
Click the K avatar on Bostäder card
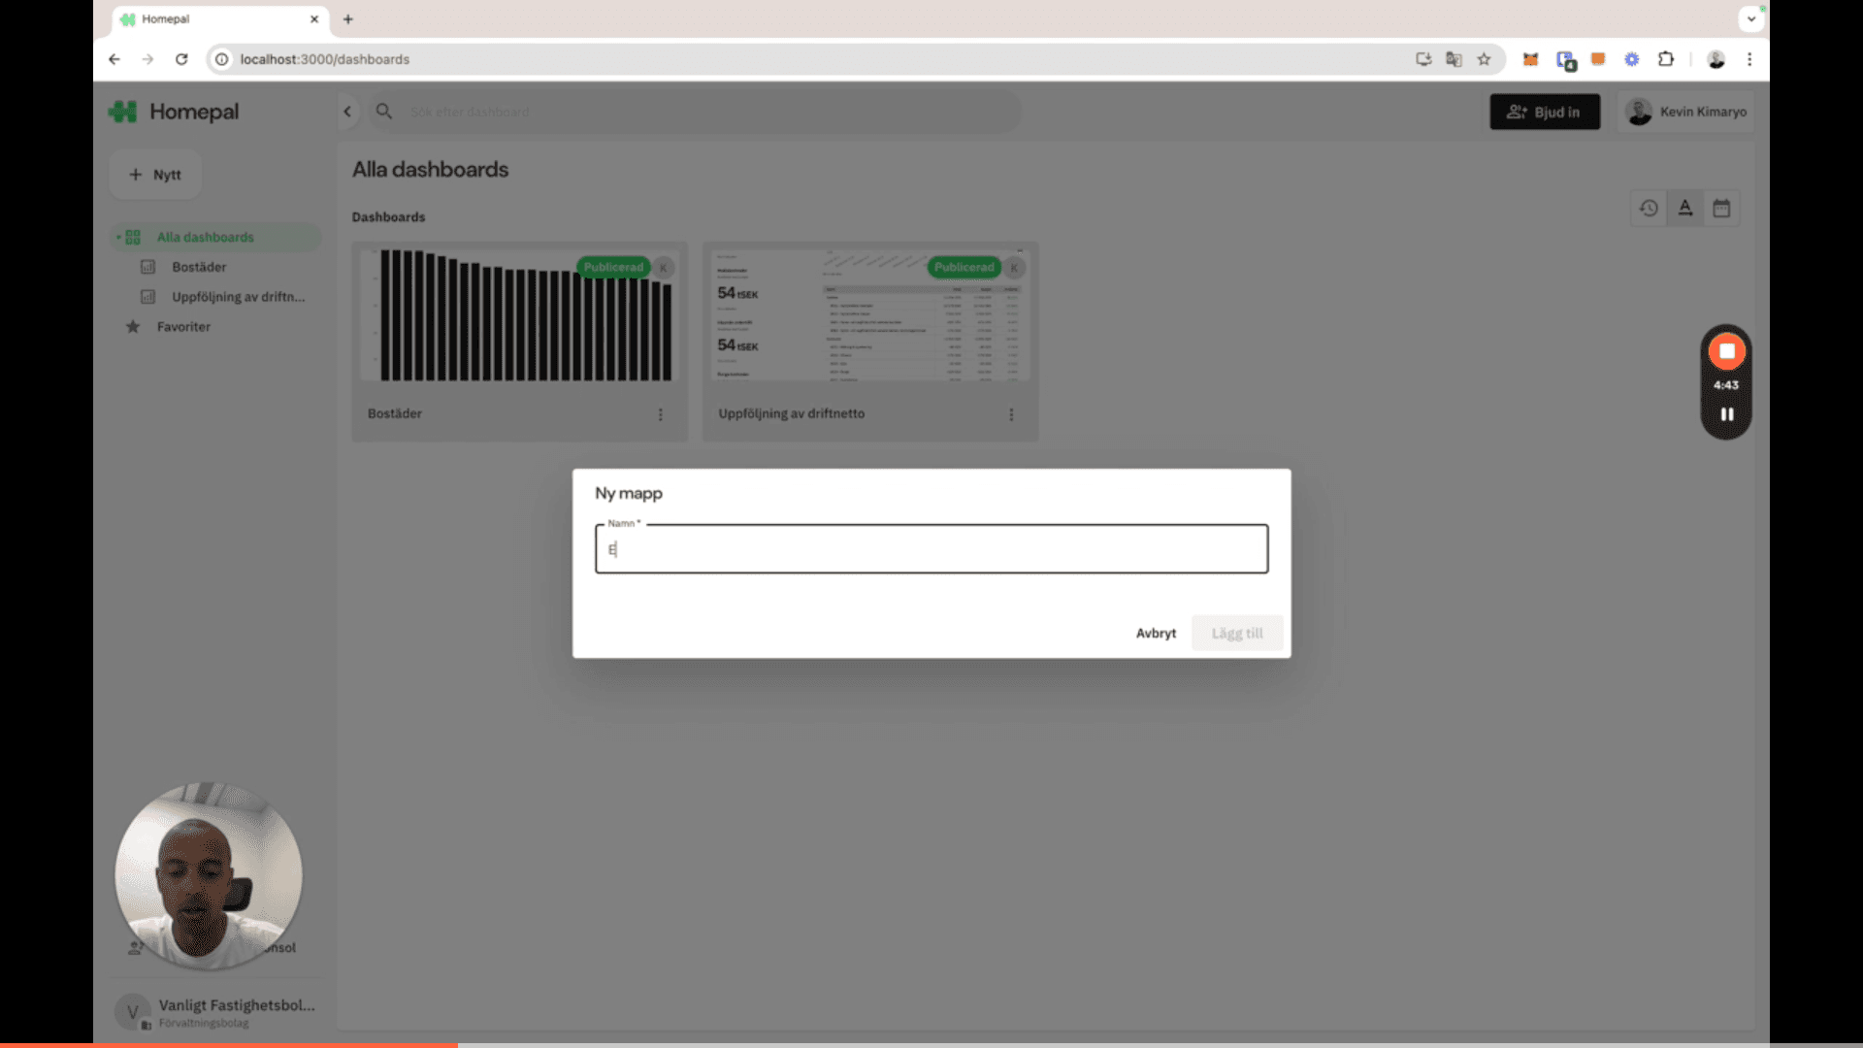click(664, 267)
